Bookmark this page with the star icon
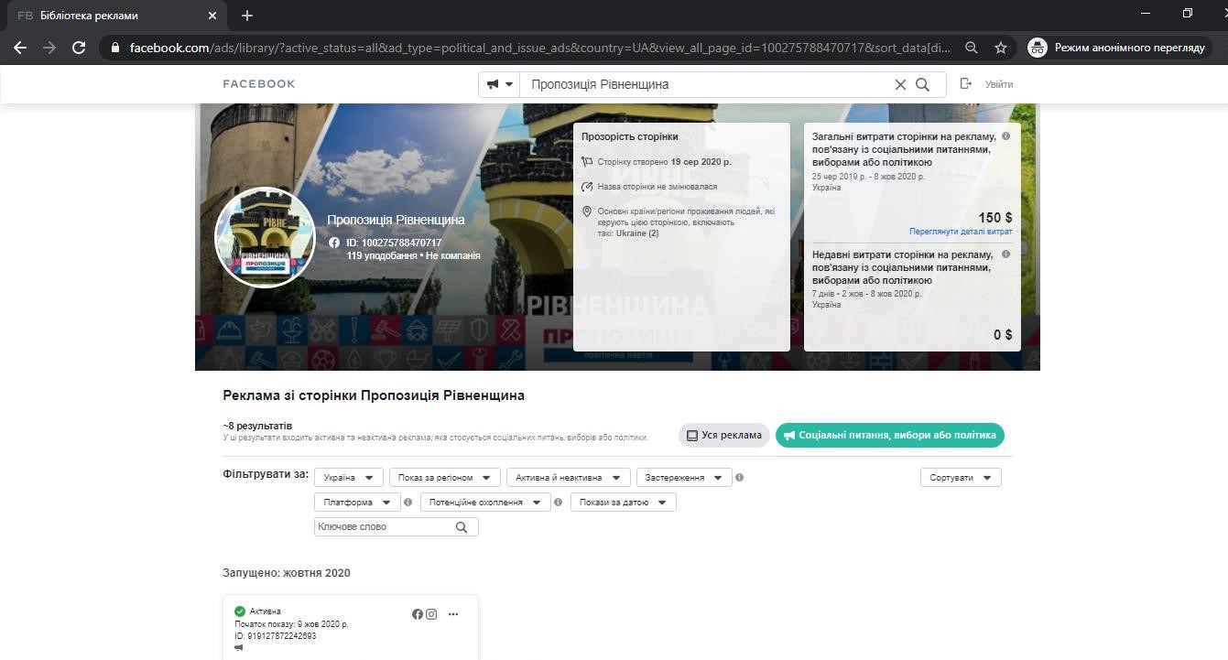Viewport: 1228px width, 660px height. pos(1001,48)
